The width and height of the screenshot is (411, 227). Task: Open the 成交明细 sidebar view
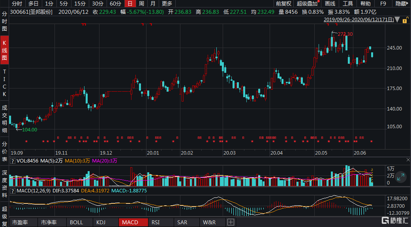click(x=4, y=119)
